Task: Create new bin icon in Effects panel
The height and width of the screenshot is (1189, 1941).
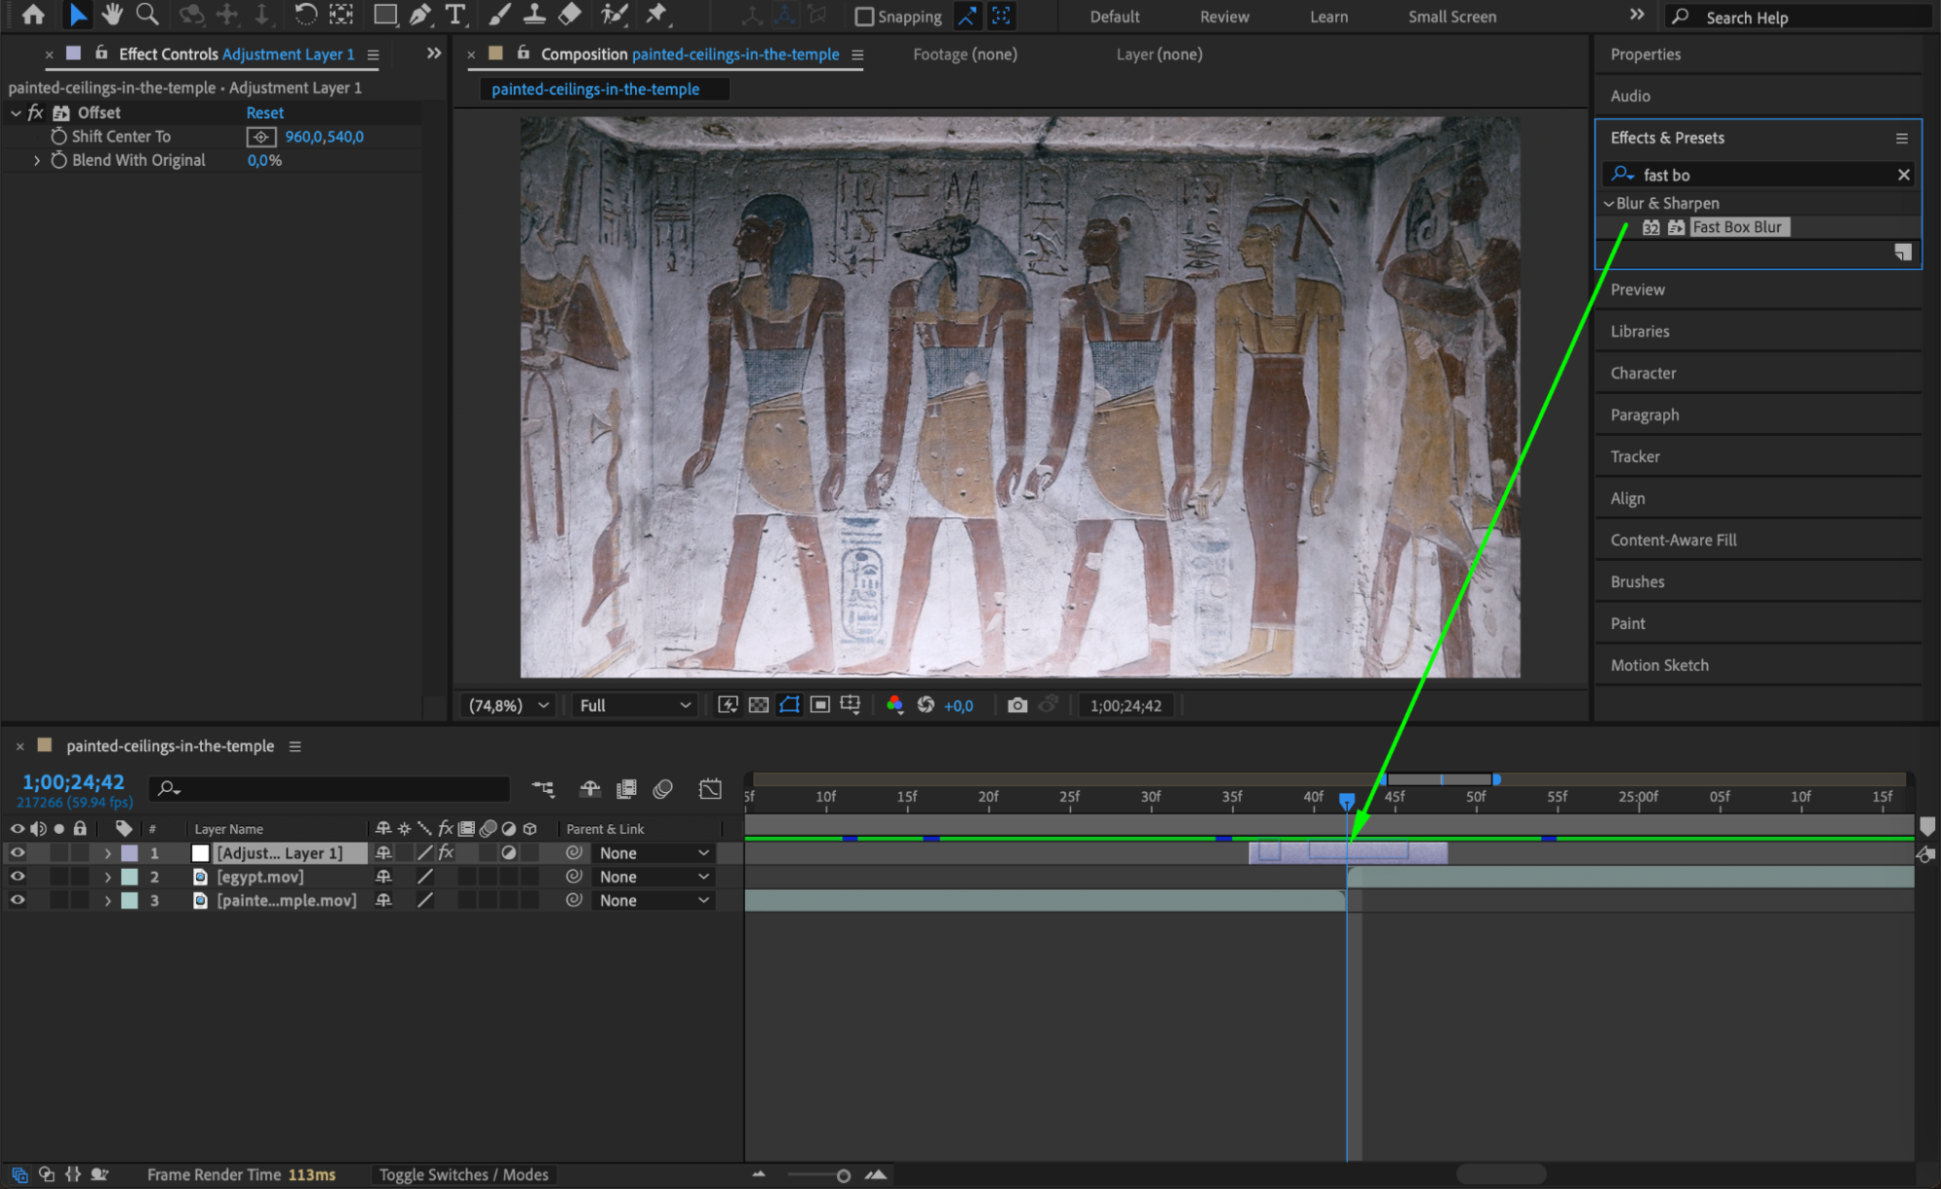Action: (1903, 252)
